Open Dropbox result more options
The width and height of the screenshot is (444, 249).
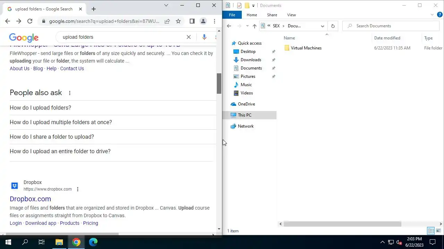[x=78, y=189]
